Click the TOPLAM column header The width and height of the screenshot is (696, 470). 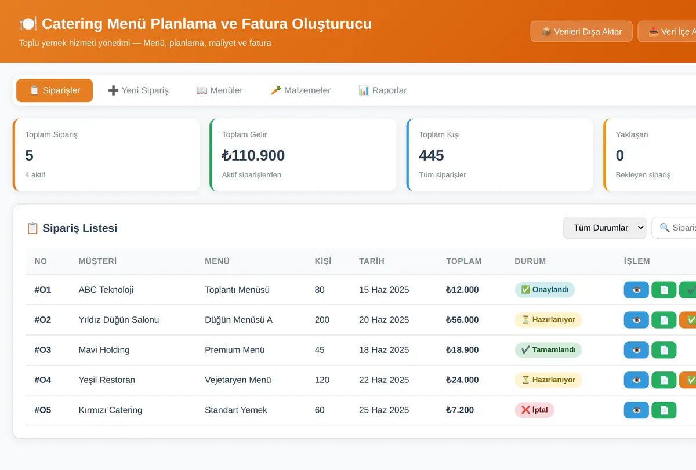(x=463, y=261)
